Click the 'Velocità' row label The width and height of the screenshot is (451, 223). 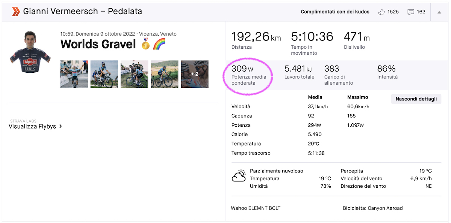[241, 107]
